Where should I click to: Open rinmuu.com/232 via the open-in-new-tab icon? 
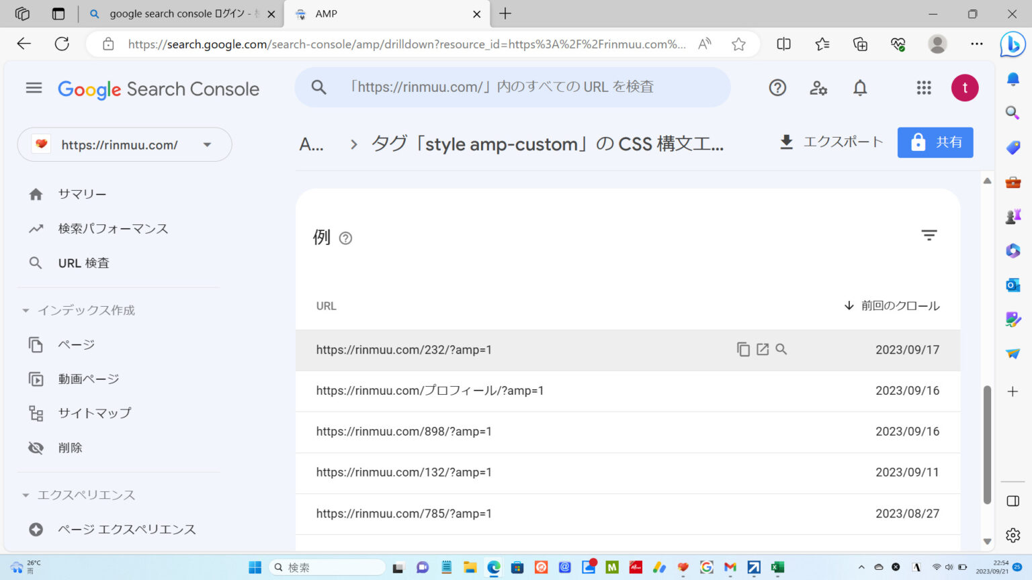(x=762, y=349)
